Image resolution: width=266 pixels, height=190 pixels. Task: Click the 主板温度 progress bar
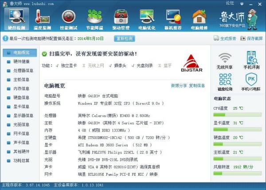click(x=237, y=159)
